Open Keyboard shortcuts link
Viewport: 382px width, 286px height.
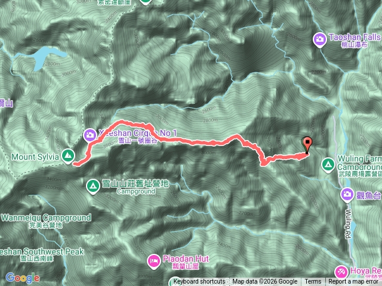199,282
